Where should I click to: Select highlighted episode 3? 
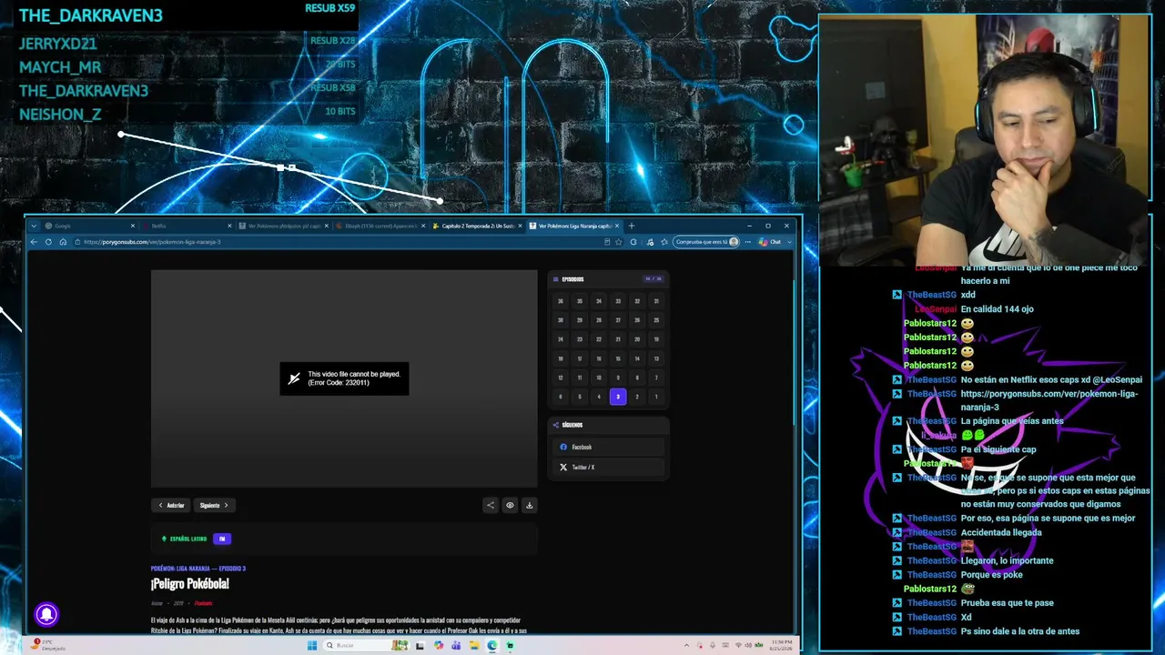tap(618, 397)
